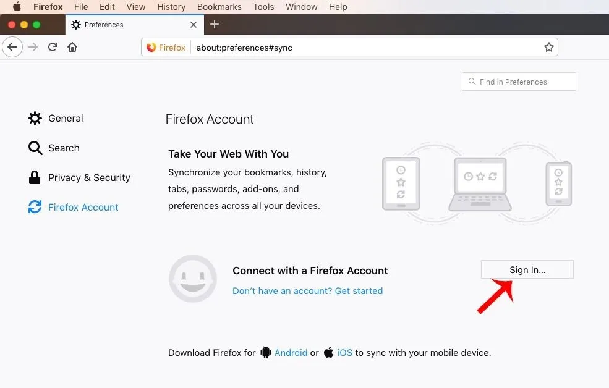Open Privacy & Security preferences
This screenshot has height=388, width=609.
click(x=89, y=178)
